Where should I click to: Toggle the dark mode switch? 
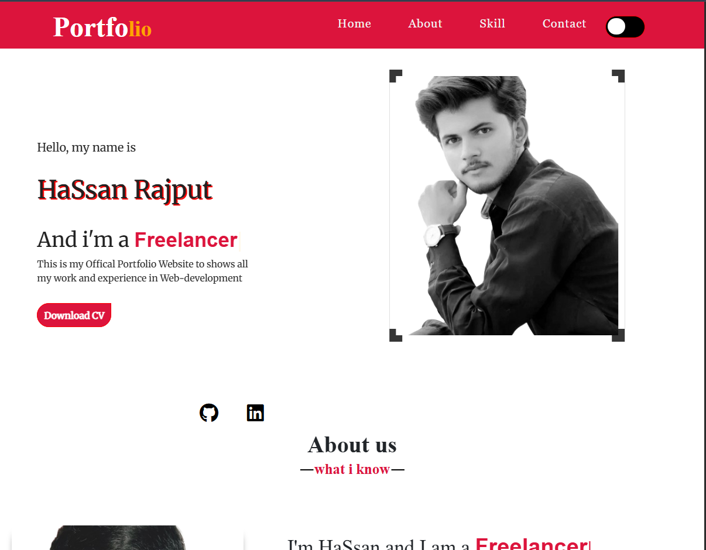pyautogui.click(x=625, y=27)
